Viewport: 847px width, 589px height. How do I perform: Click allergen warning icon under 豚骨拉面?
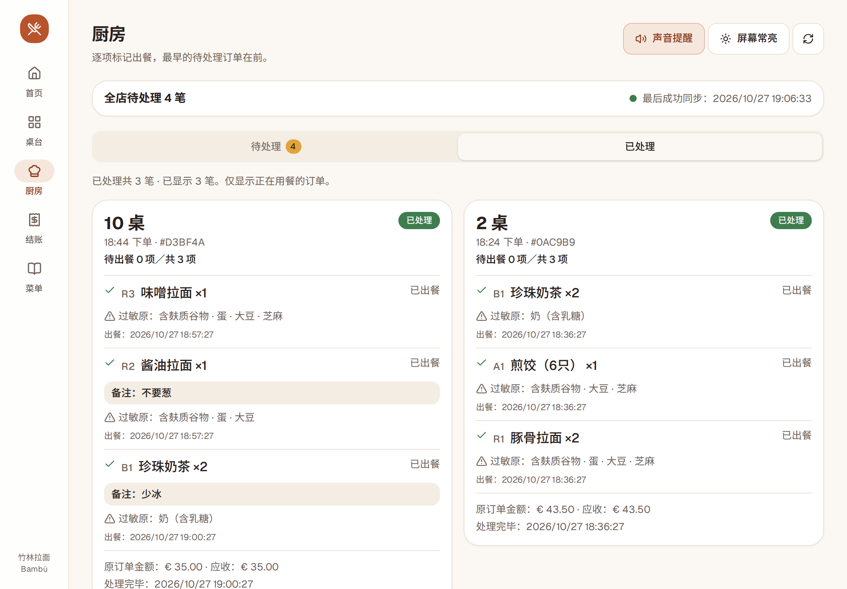tap(481, 461)
